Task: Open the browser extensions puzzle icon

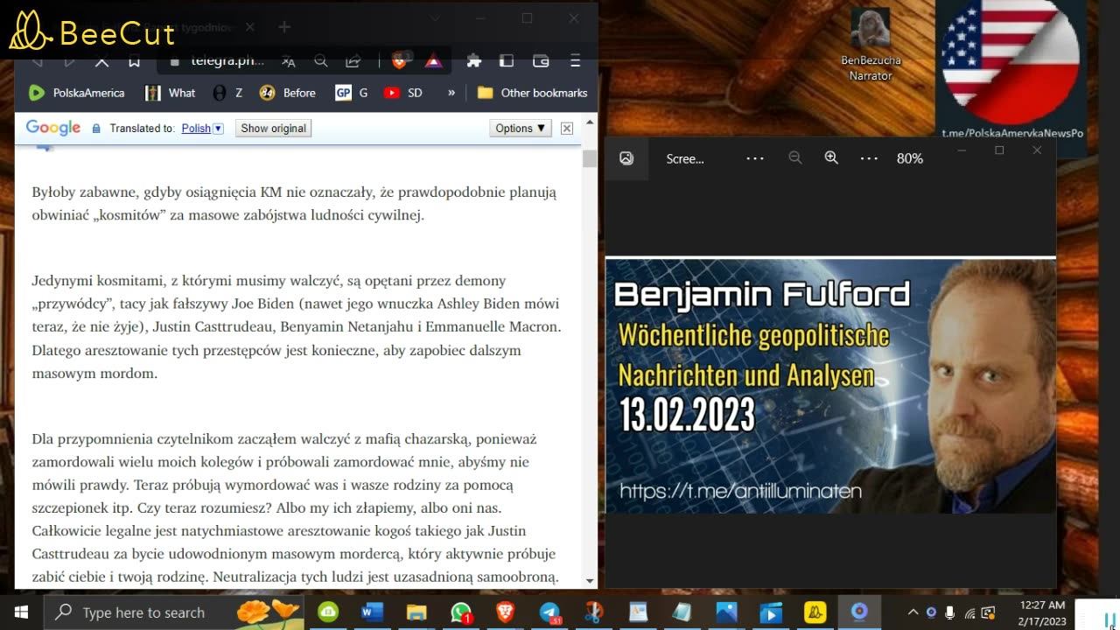Action: [x=473, y=61]
